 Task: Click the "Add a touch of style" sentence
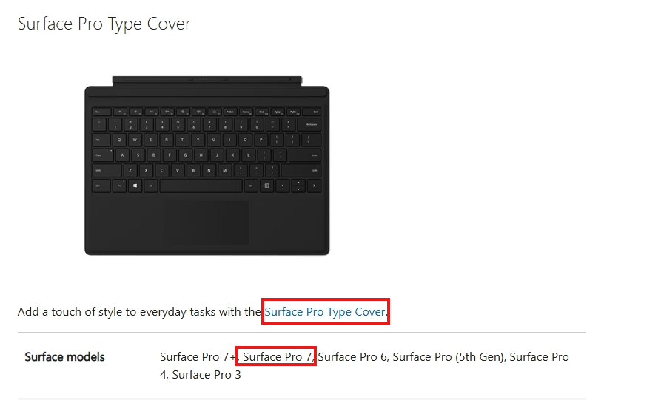202,312
